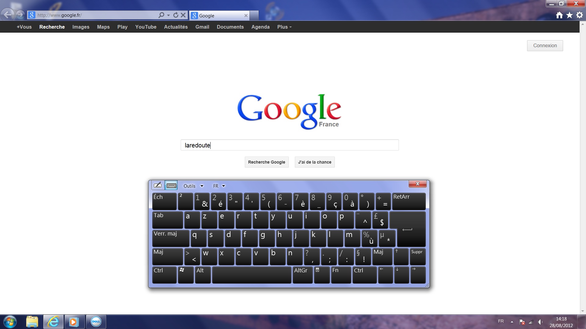Tap the Enter key on virtual keyboard

click(411, 229)
